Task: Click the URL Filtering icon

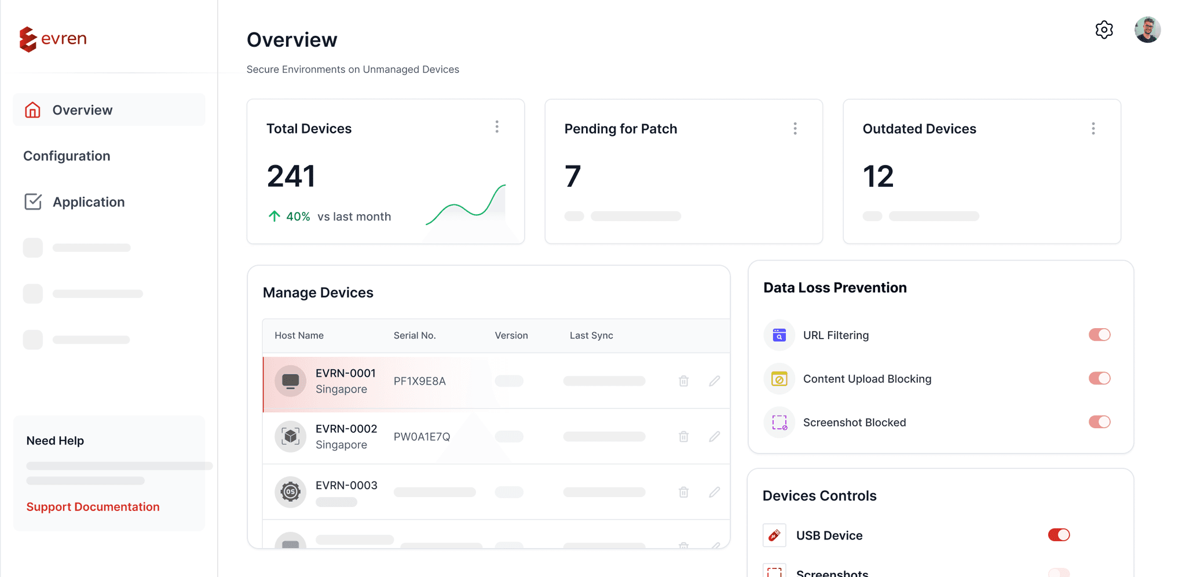Action: (779, 335)
